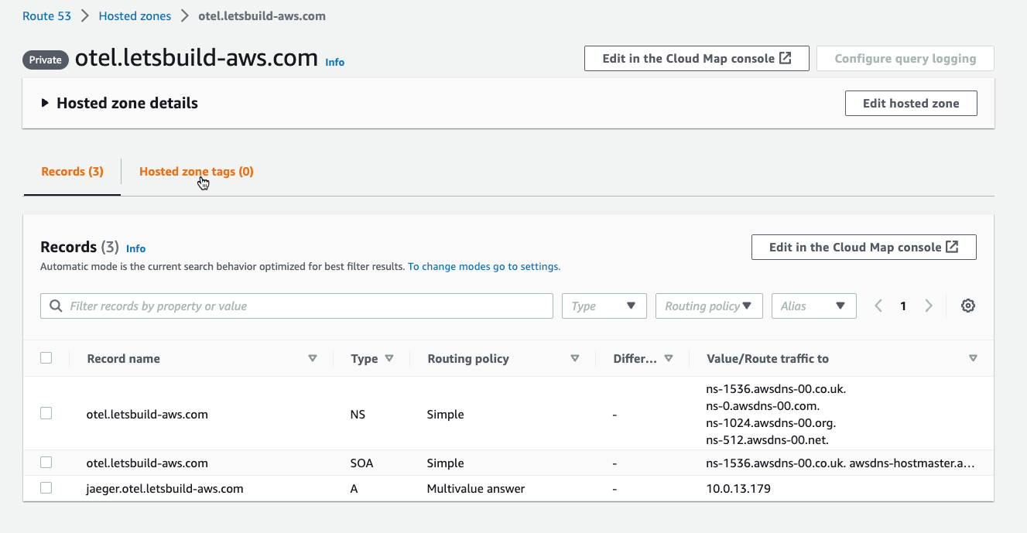
Task: Click Simple routing policy in NS row
Action: pyautogui.click(x=445, y=414)
